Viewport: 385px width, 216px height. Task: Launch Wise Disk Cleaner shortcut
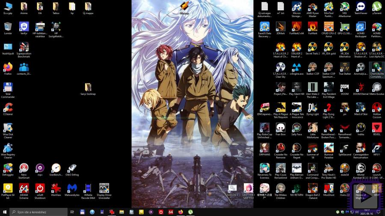click(x=8, y=131)
